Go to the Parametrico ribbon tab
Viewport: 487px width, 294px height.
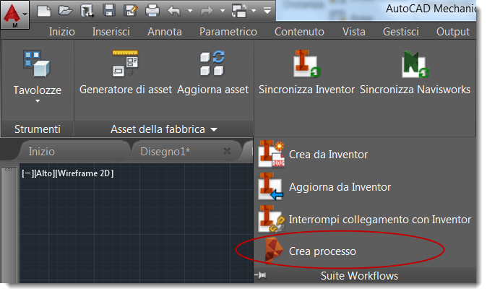coord(228,32)
